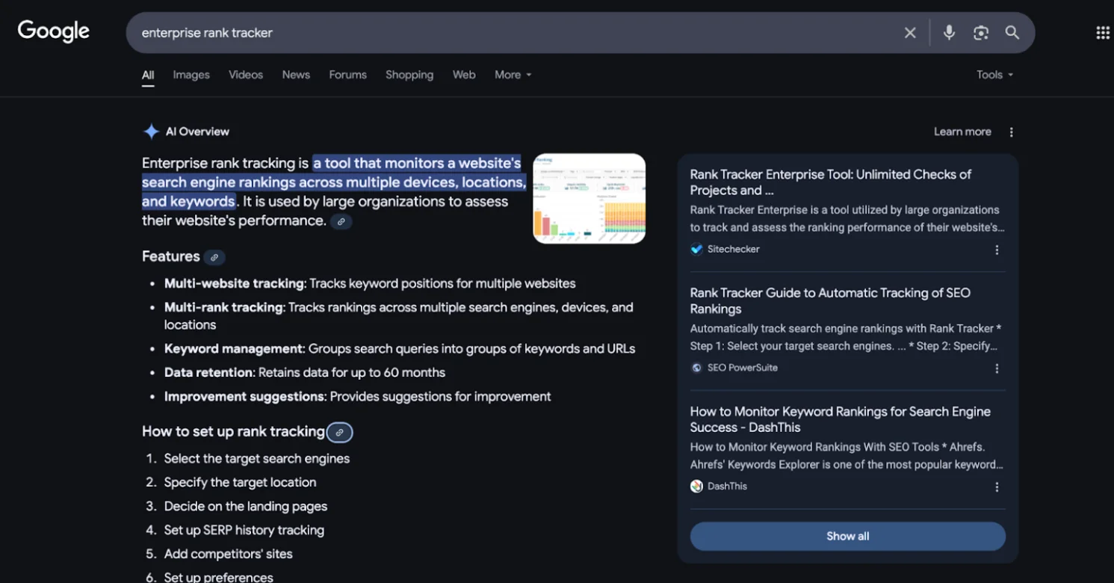Click the AI Overview sparkle icon
The width and height of the screenshot is (1114, 583).
(150, 131)
